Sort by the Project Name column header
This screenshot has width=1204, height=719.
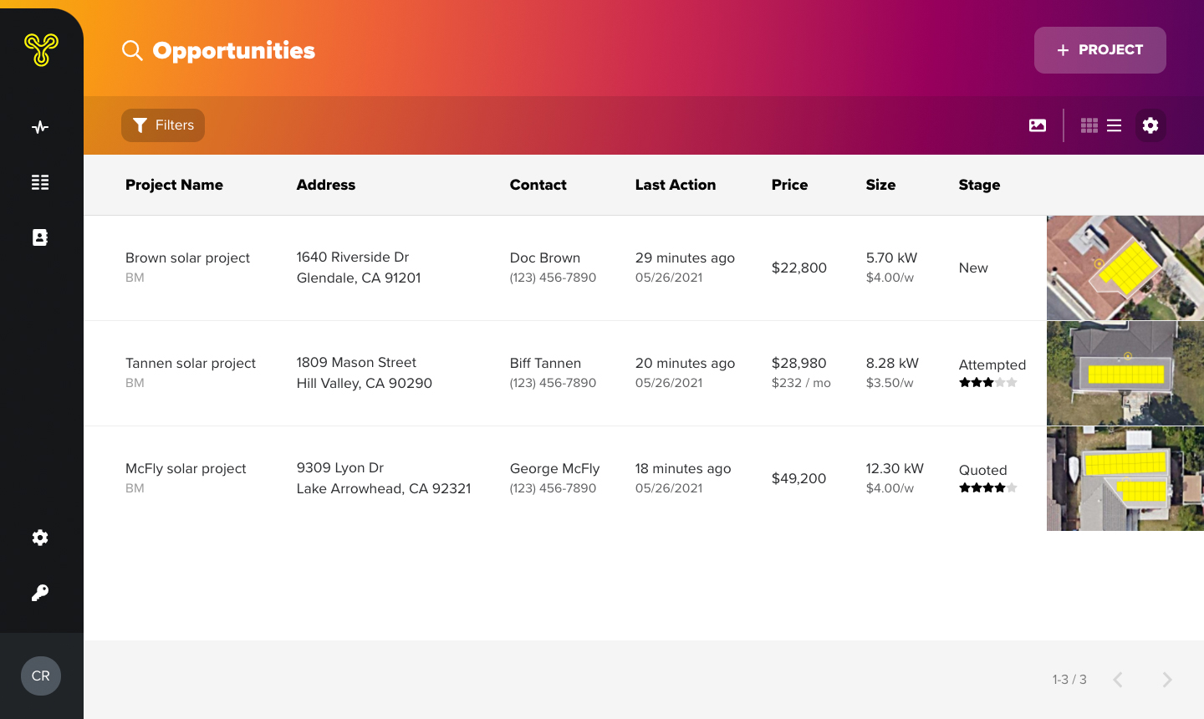pyautogui.click(x=174, y=185)
